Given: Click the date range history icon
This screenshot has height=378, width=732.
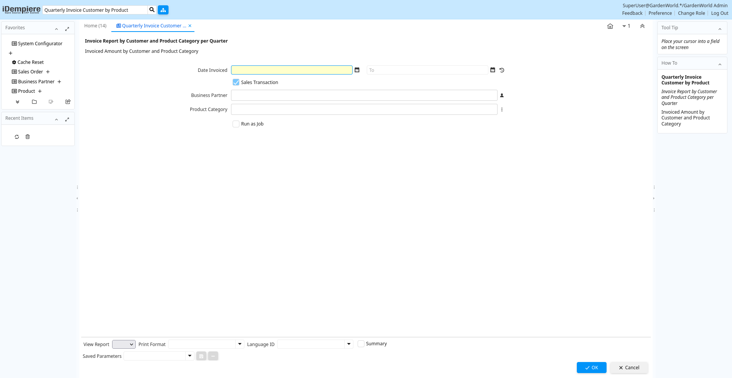Looking at the screenshot, I should point(502,70).
